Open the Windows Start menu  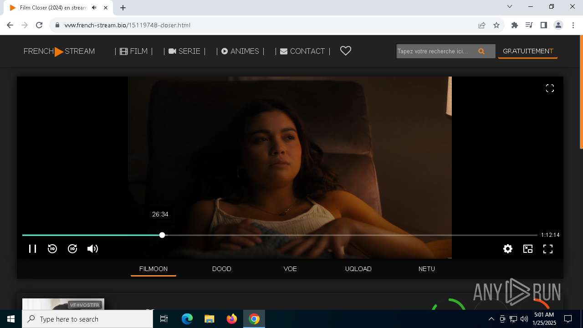(11, 319)
